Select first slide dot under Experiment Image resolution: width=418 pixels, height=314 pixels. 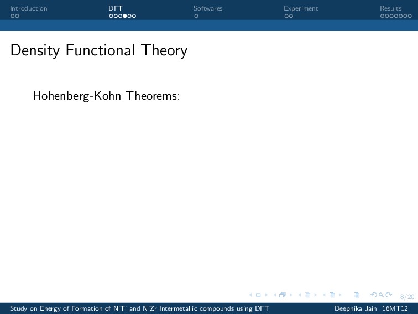tap(286, 16)
